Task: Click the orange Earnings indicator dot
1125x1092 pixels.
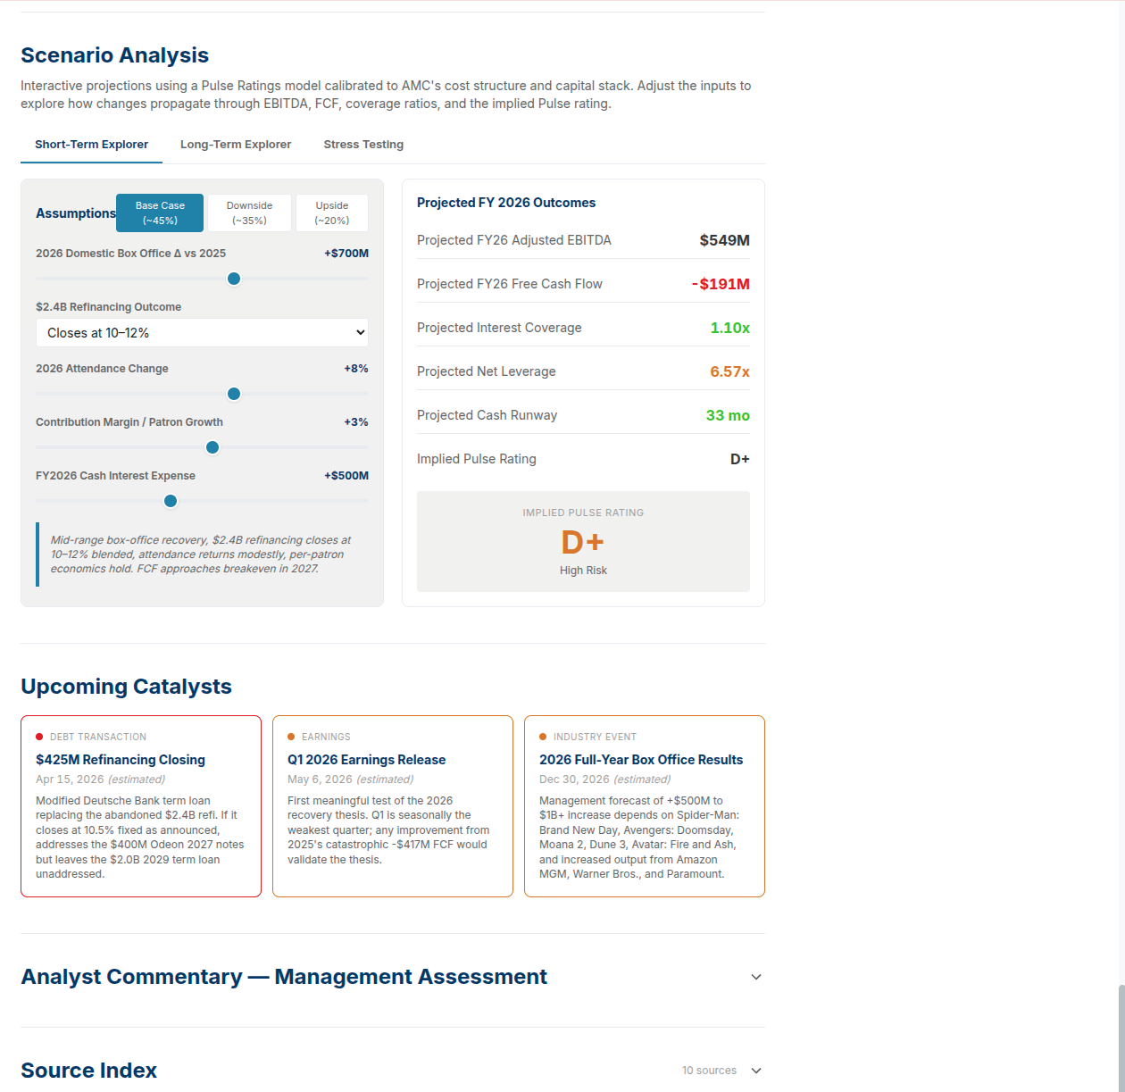Action: click(x=291, y=737)
